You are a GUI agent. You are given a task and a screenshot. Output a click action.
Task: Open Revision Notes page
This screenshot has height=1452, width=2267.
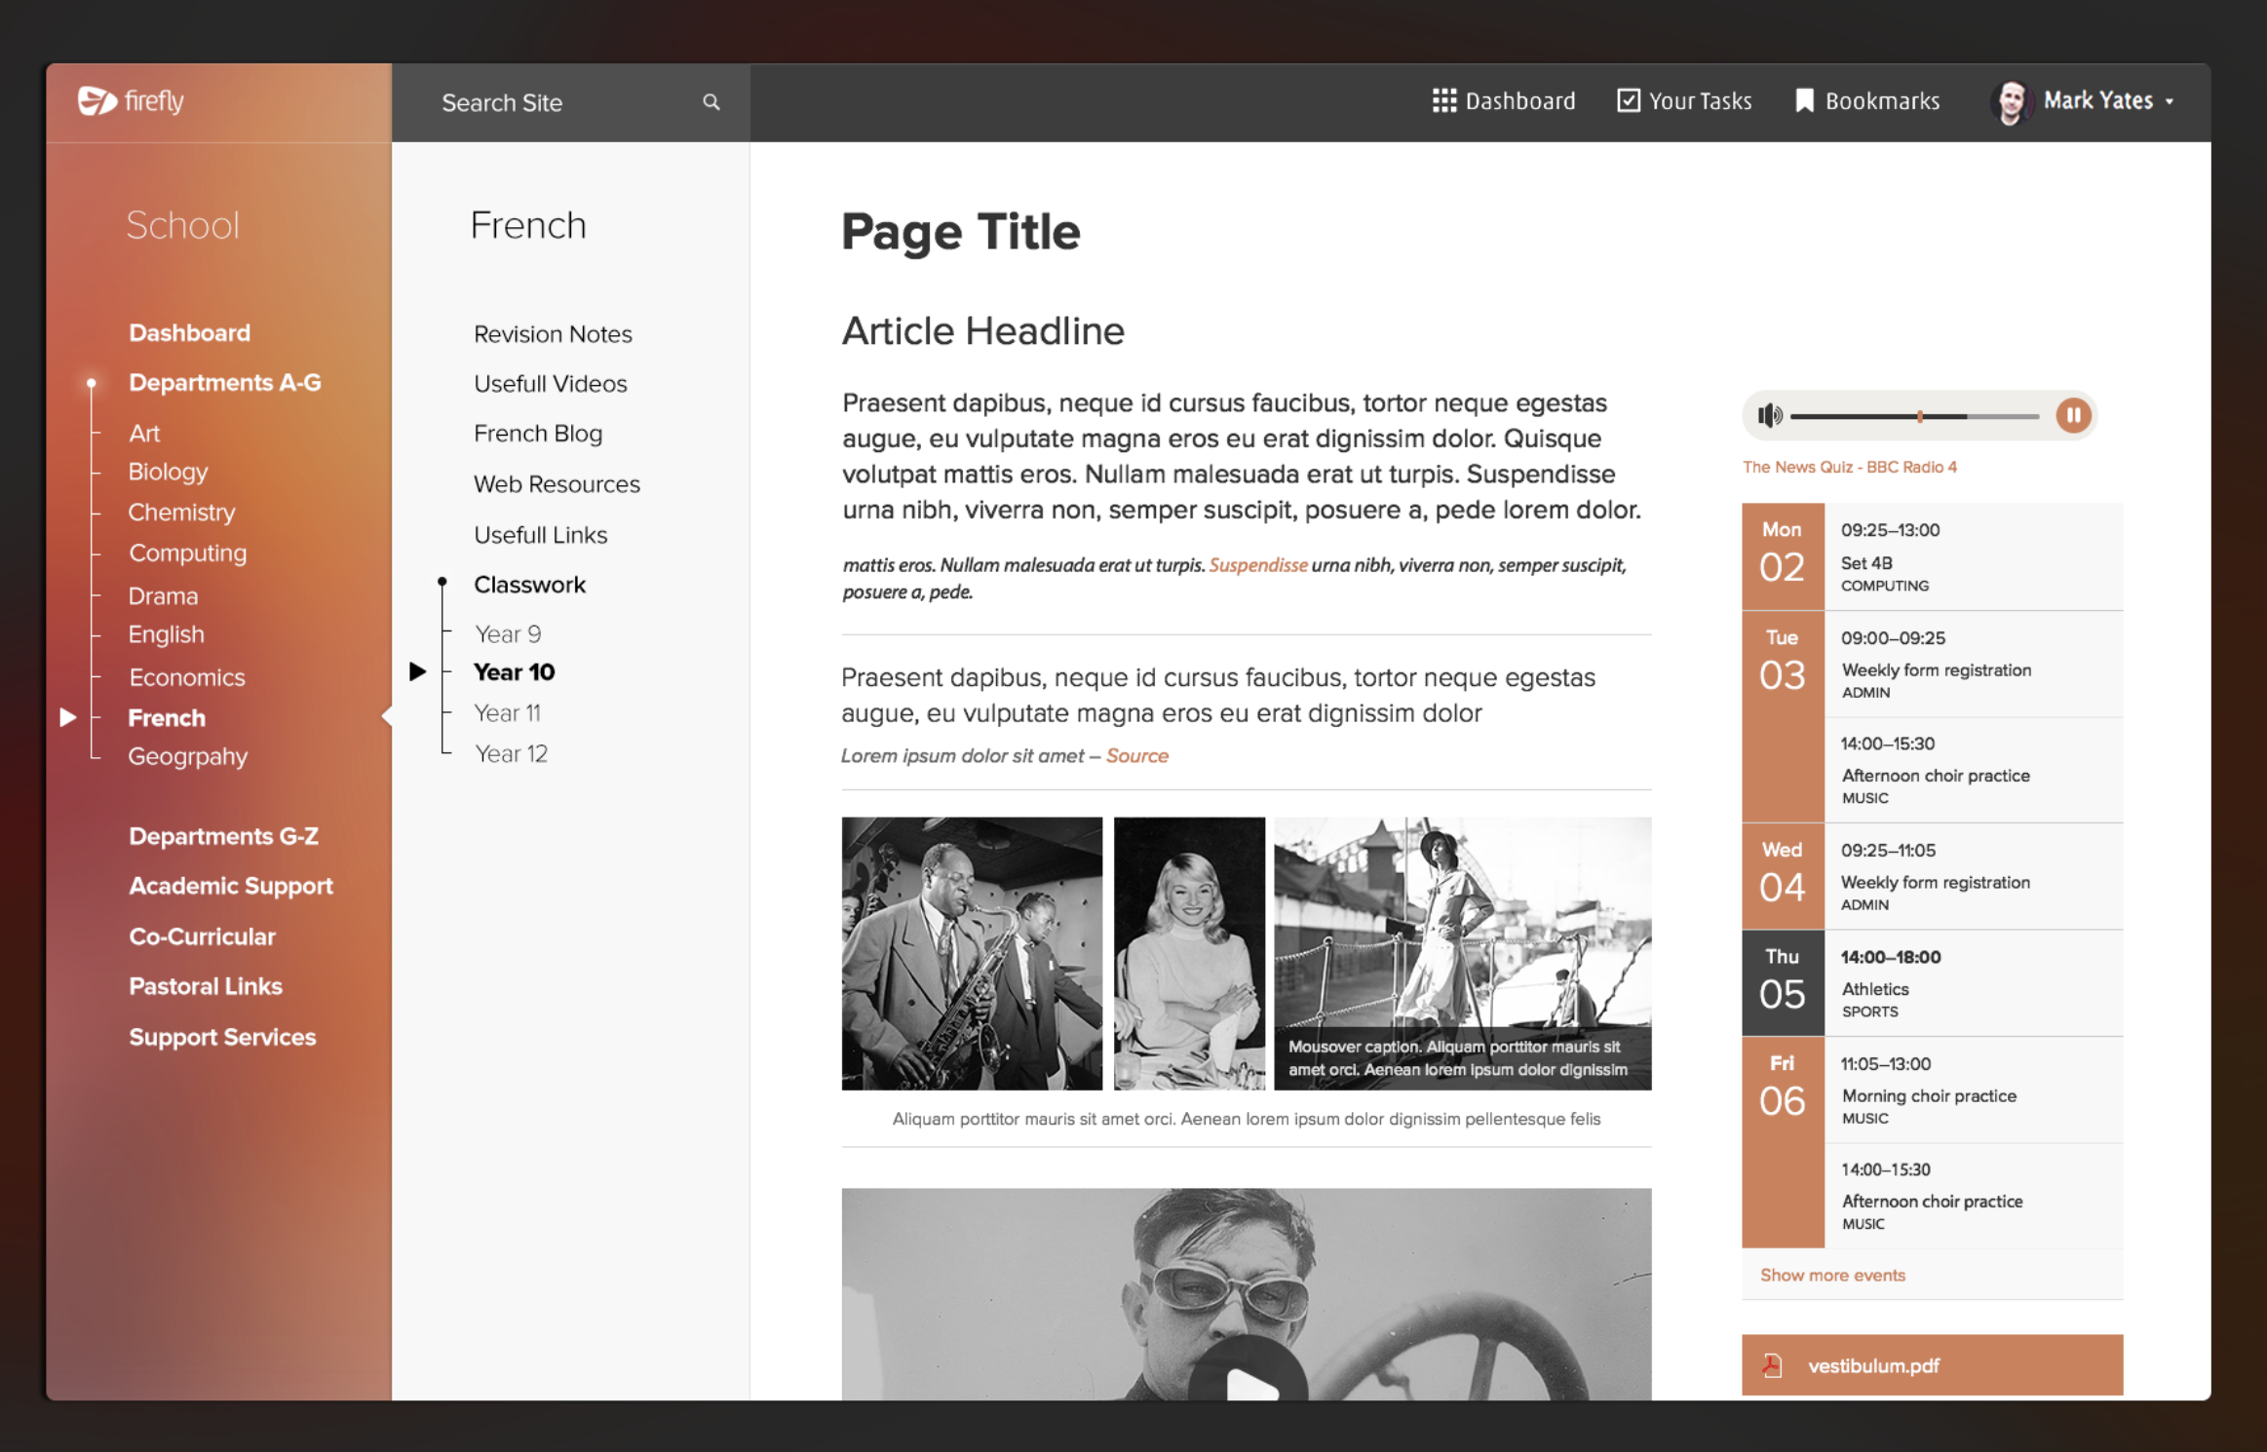(x=553, y=334)
